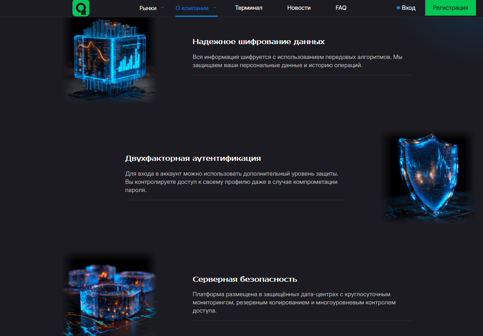Image resolution: width=483 pixels, height=336 pixels.
Task: Open the Рынки menu
Action: [148, 8]
